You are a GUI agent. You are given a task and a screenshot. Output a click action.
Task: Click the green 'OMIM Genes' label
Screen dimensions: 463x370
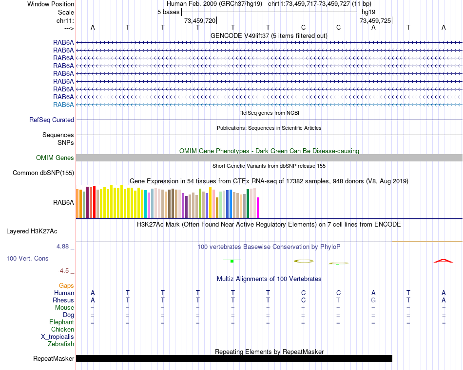55,158
